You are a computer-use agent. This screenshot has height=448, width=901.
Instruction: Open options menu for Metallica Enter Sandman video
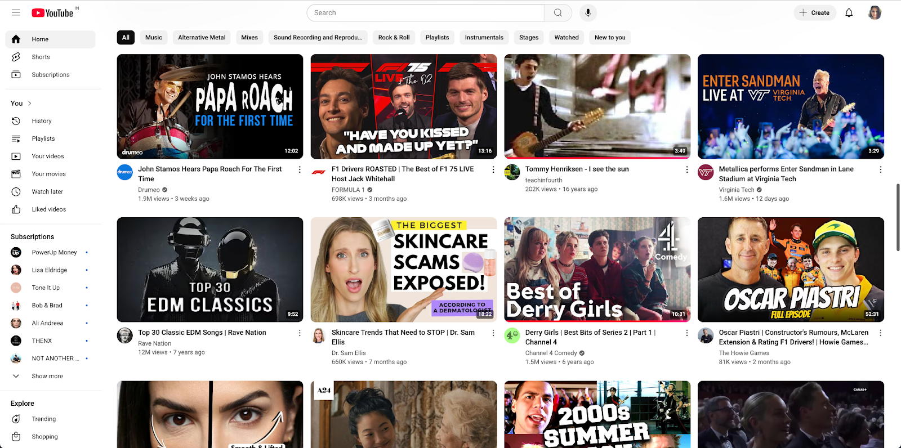pyautogui.click(x=880, y=169)
